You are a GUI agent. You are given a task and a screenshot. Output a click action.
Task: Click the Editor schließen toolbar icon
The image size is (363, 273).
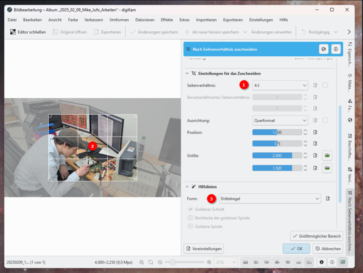13,32
